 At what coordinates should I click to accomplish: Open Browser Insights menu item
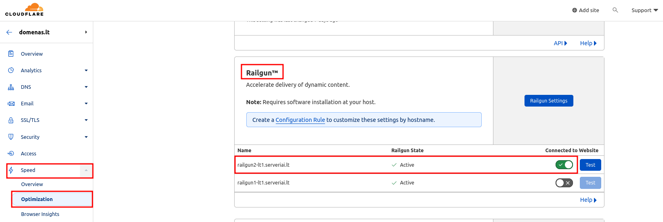click(40, 214)
